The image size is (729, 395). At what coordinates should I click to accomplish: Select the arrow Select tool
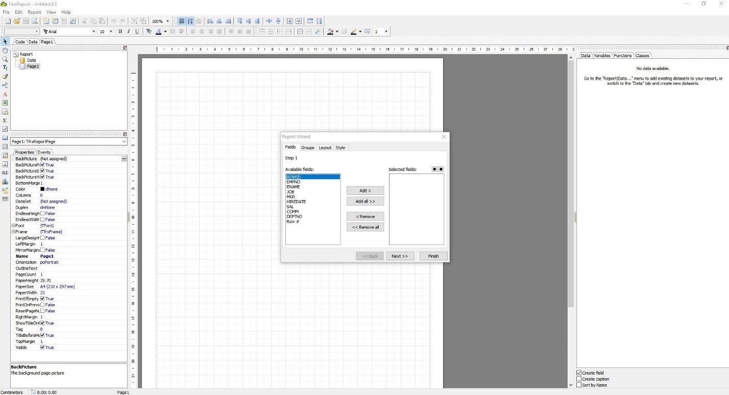point(5,41)
